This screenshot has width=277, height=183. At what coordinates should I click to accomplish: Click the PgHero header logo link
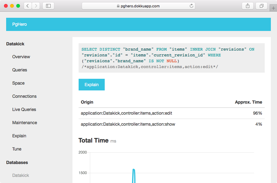pyautogui.click(x=19, y=24)
